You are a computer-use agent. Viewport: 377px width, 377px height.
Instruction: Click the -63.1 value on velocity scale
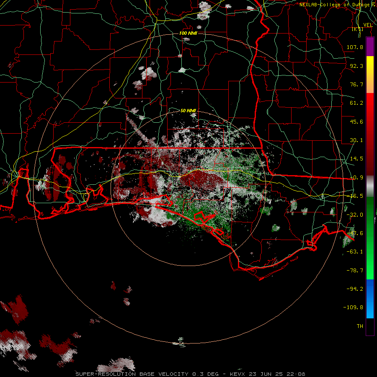(x=355, y=252)
